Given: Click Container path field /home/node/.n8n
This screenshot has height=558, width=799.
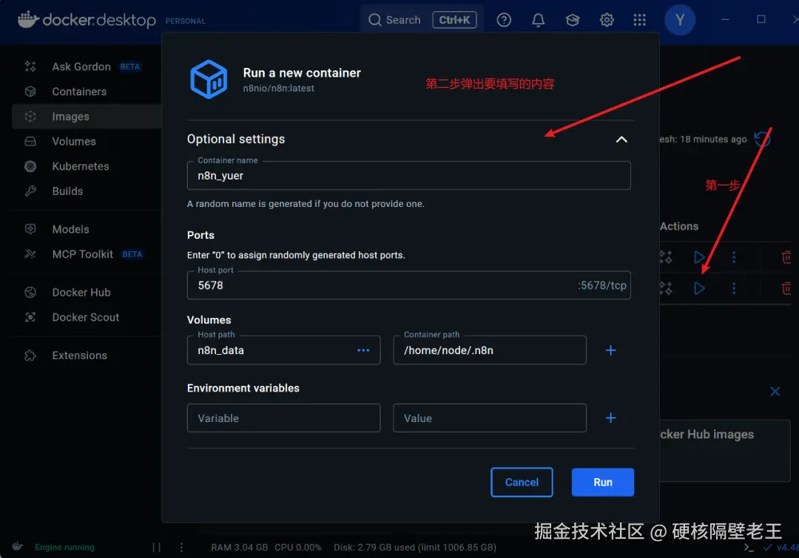Looking at the screenshot, I should click(x=490, y=350).
